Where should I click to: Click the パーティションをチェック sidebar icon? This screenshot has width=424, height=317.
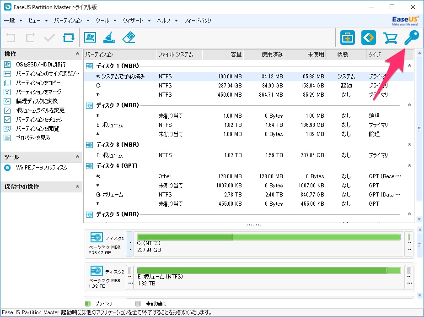(x=7, y=120)
